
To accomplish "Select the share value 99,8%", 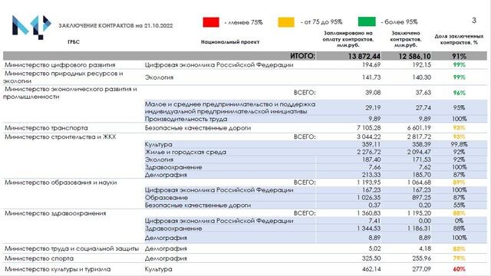I will click(459, 145).
